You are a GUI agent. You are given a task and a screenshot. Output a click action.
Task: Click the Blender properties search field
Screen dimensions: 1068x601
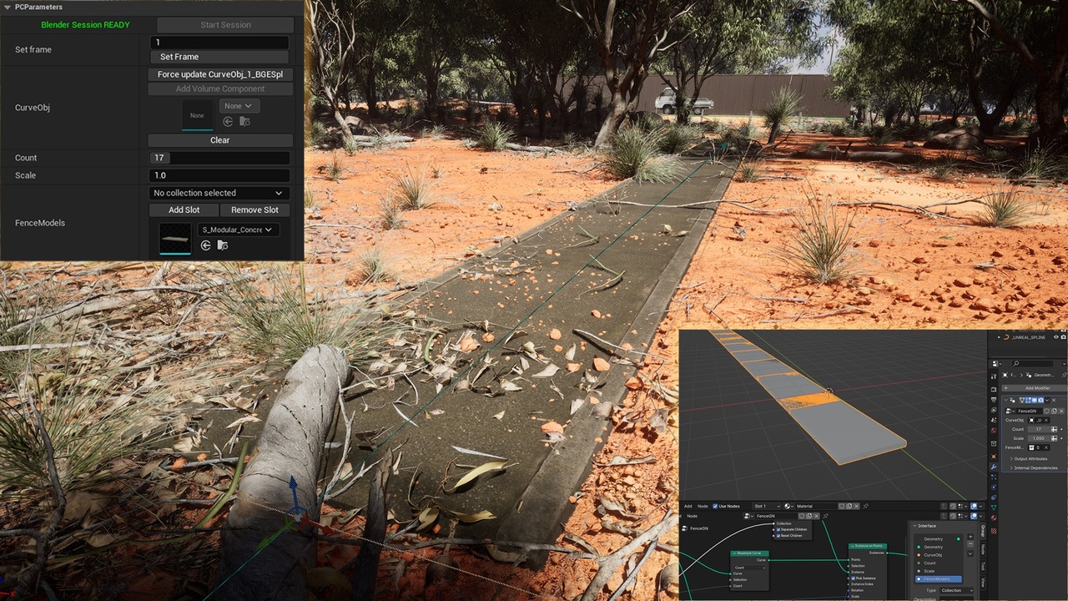(1033, 364)
